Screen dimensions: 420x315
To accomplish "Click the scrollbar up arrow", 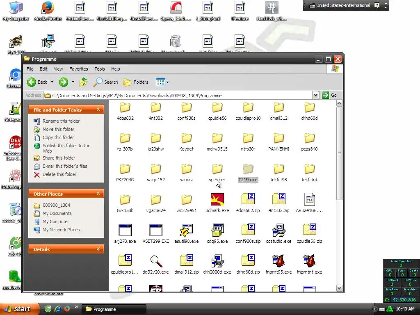I will tap(339, 103).
